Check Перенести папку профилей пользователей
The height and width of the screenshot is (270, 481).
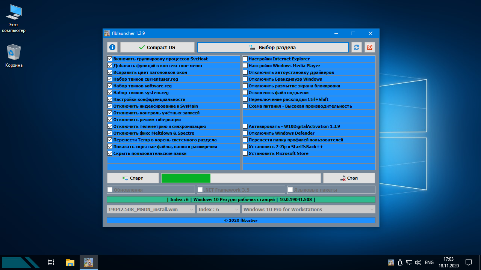coord(245,140)
